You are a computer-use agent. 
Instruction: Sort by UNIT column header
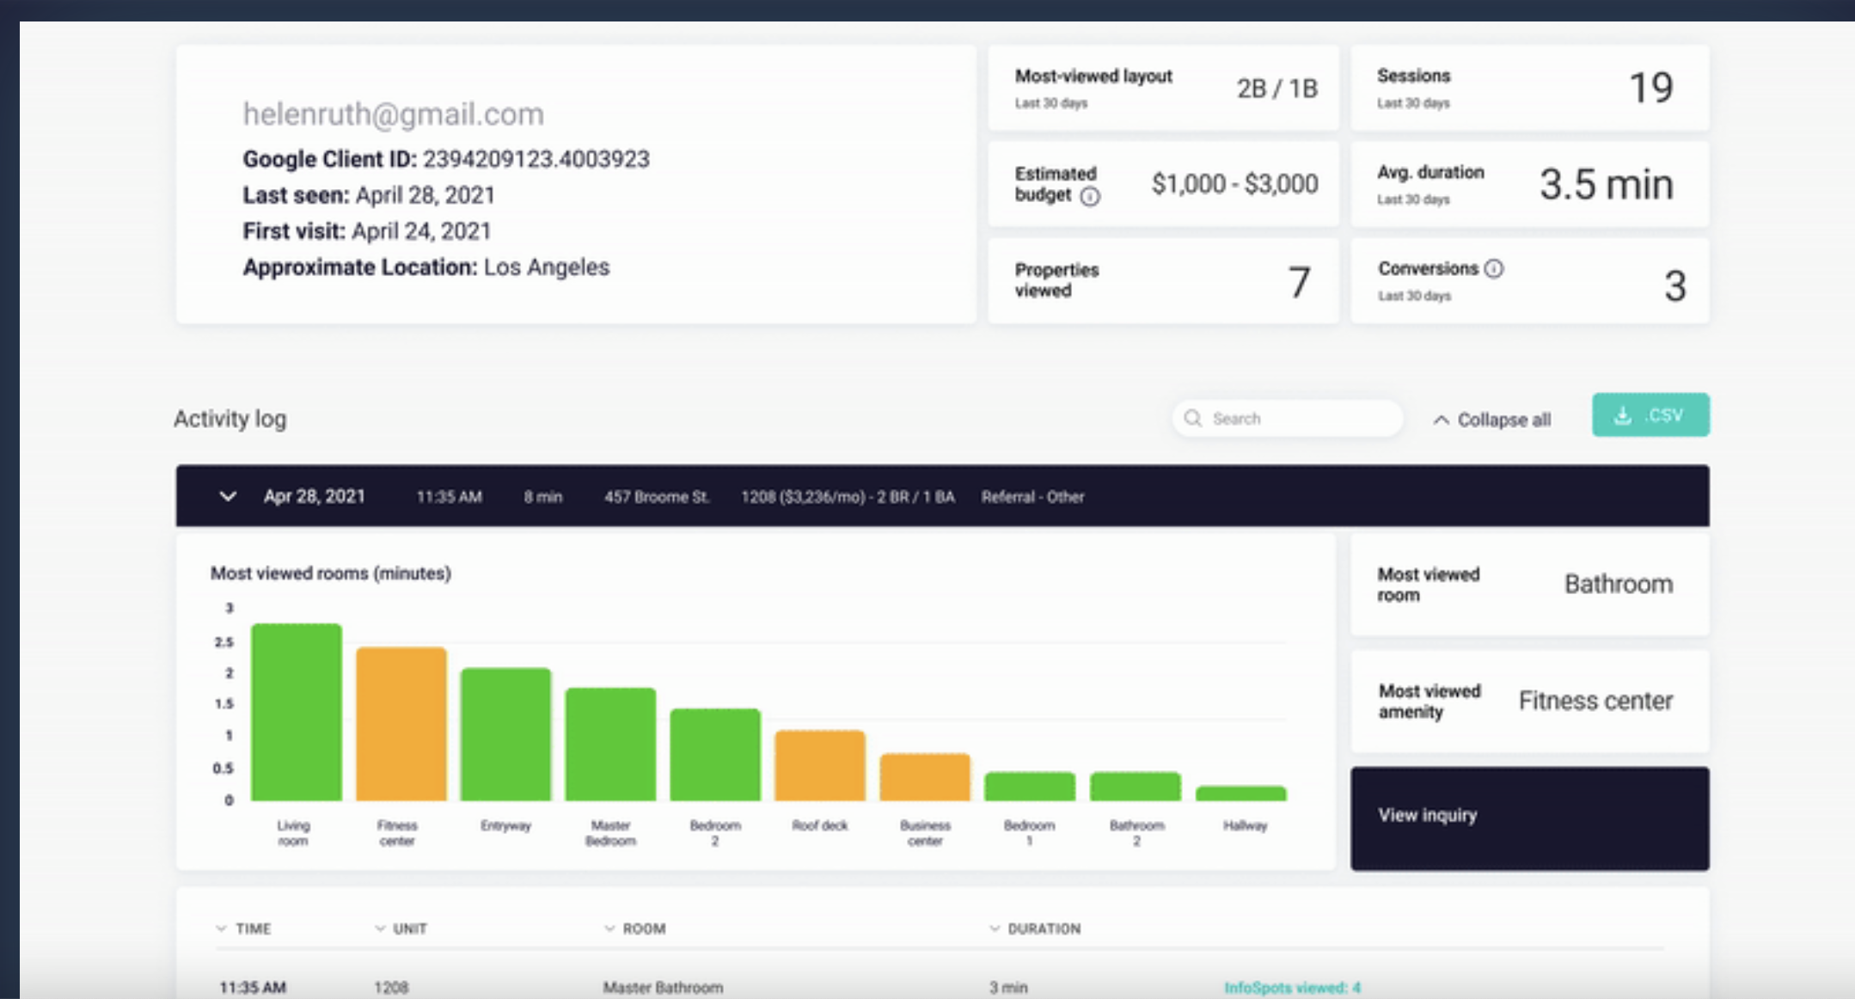click(408, 929)
